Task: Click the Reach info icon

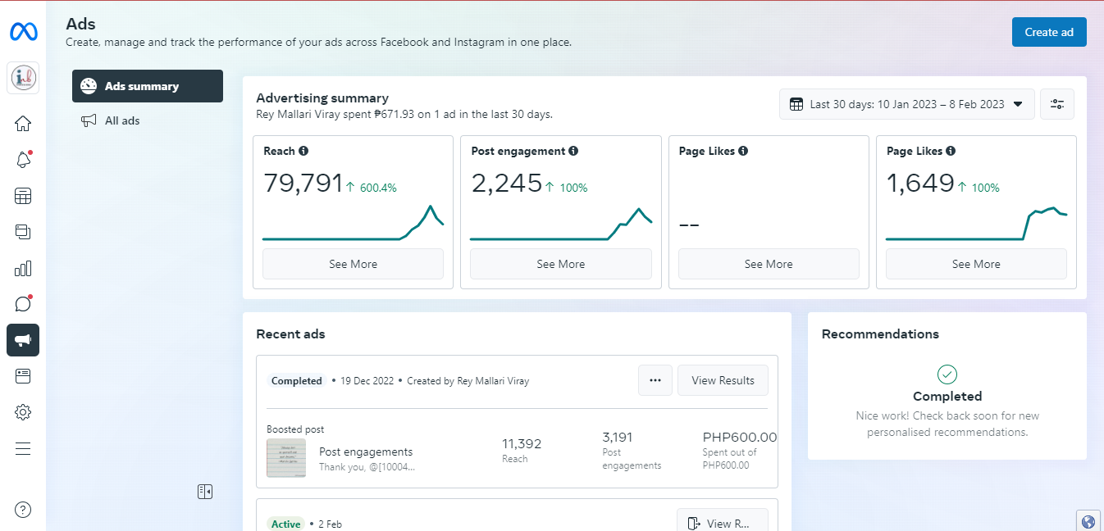Action: pyautogui.click(x=303, y=151)
